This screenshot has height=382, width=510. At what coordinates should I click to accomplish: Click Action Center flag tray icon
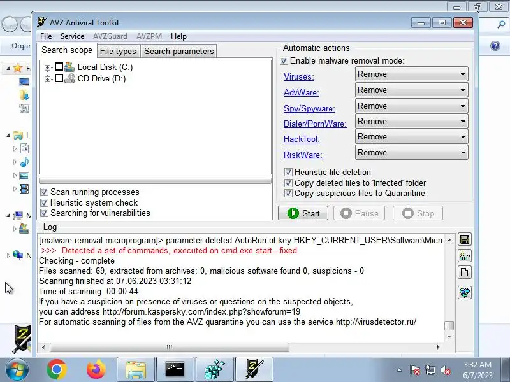[415, 370]
